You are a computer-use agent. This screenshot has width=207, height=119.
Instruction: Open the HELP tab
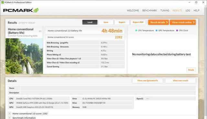(x=196, y=10)
